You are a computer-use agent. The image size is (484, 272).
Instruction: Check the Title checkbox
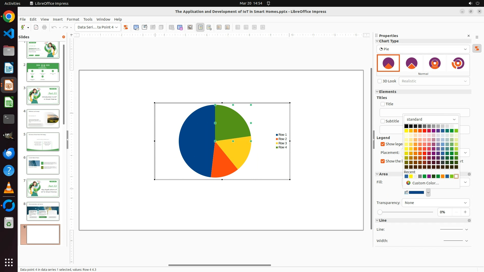[383, 104]
